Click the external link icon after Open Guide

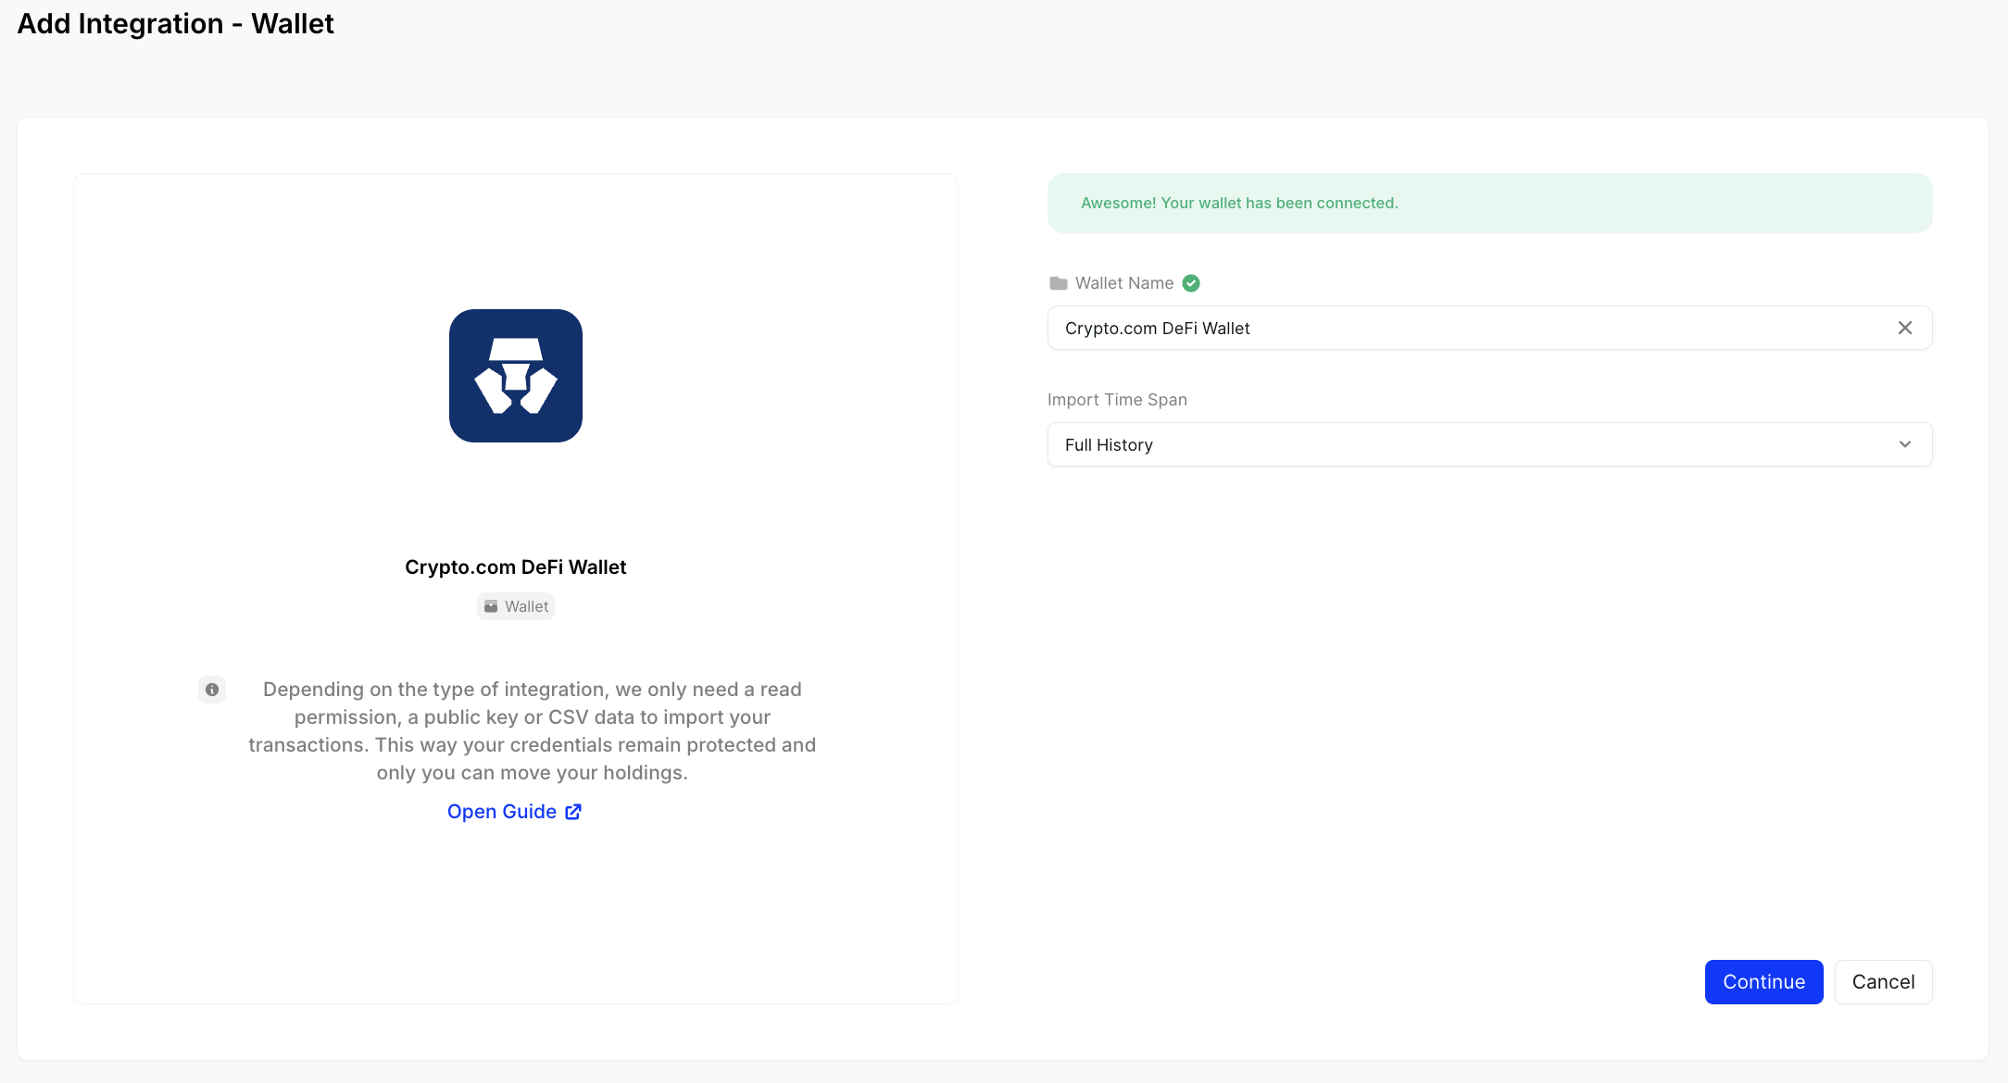[573, 812]
